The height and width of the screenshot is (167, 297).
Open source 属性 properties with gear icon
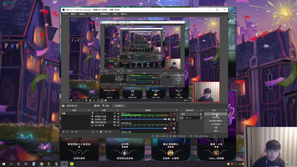pos(97,106)
